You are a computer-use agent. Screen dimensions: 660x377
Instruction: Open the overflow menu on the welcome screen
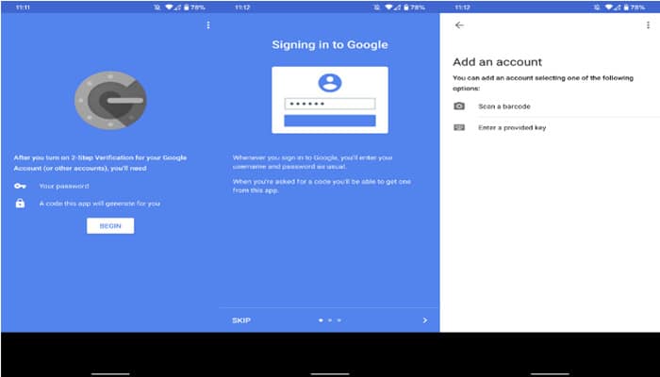pos(208,25)
